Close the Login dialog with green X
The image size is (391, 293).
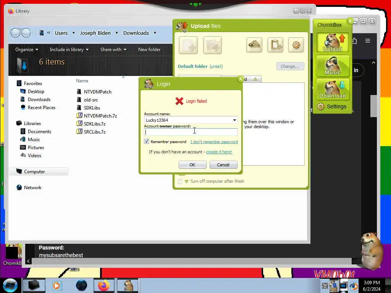(x=241, y=79)
